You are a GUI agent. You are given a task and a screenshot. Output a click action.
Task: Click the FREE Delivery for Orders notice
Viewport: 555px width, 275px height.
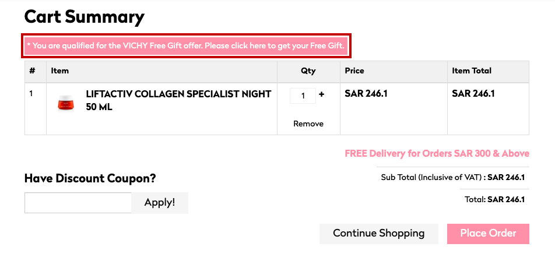(437, 154)
